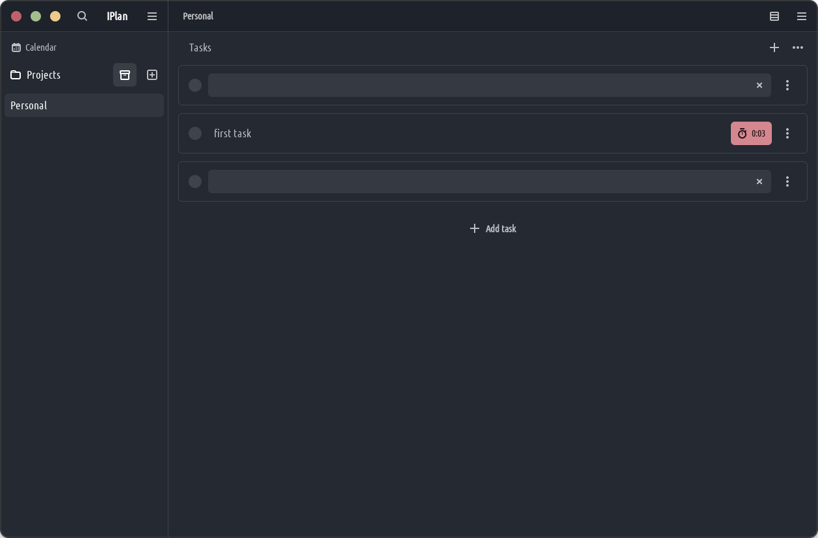Add a new project with plus-square icon
This screenshot has height=538, width=818.
point(152,75)
